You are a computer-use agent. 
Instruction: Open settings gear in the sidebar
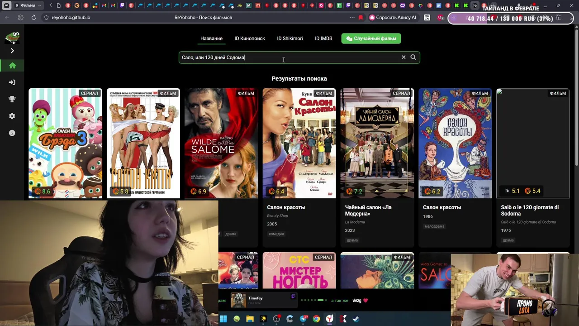12,116
